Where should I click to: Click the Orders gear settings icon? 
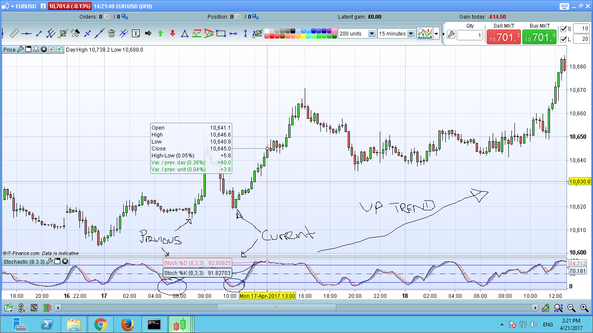point(125,16)
